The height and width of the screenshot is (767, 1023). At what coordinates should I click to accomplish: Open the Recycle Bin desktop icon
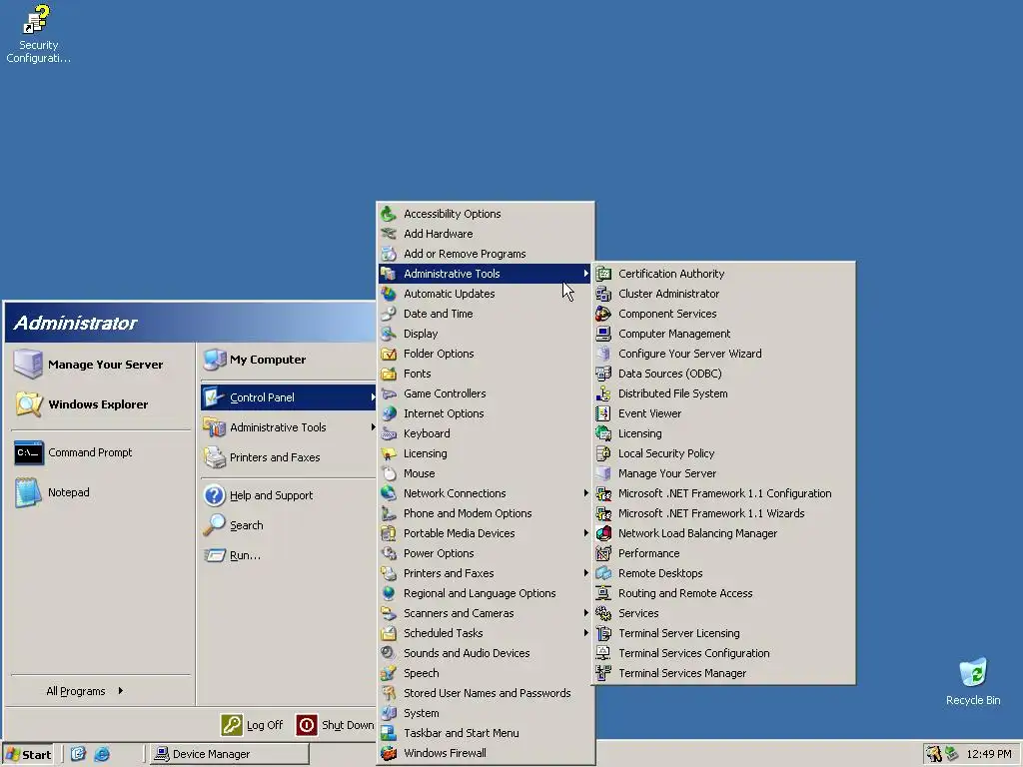pyautogui.click(x=973, y=673)
